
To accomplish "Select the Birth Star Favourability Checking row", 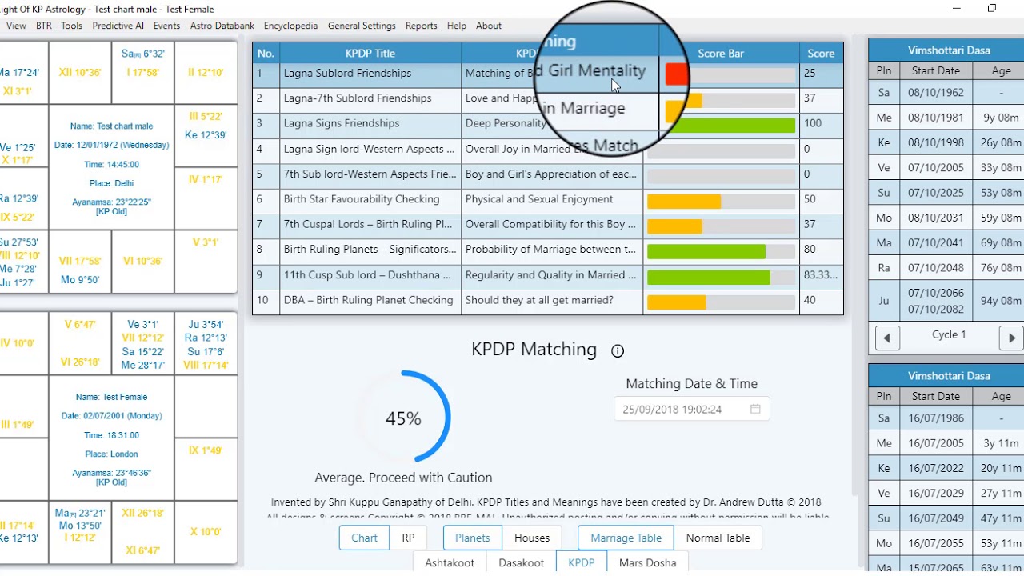I will point(362,199).
